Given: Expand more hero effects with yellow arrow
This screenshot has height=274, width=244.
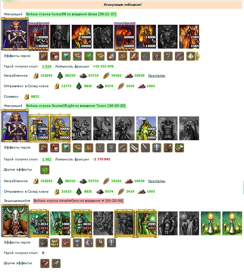Looking at the screenshot, I should [198, 56].
